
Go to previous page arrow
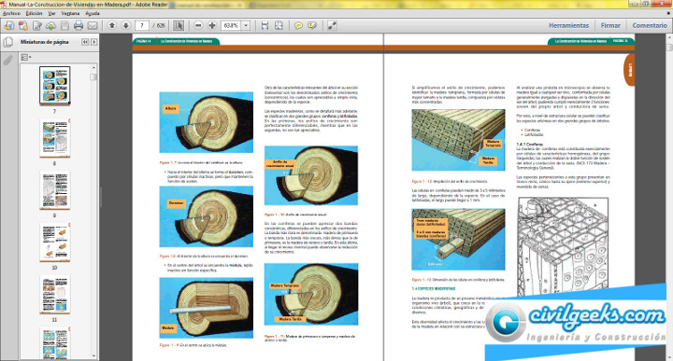tap(111, 26)
